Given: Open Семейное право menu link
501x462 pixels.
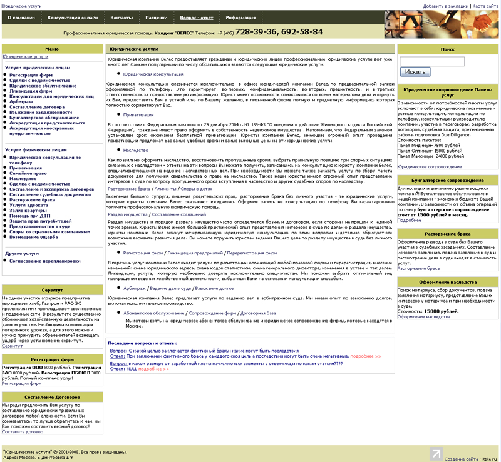Looking at the screenshot, I should pyautogui.click(x=28, y=173).
